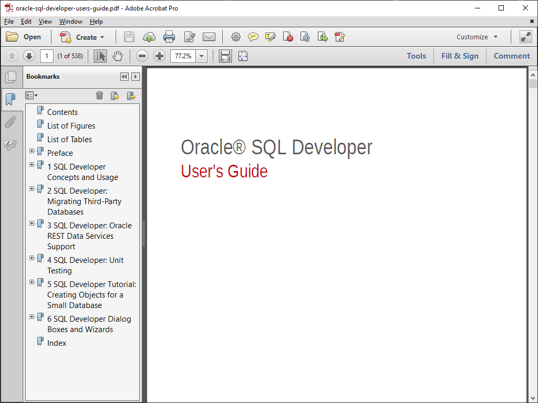Toggle the Bookmarks panel icon
Image resolution: width=538 pixels, height=403 pixels.
tap(11, 99)
